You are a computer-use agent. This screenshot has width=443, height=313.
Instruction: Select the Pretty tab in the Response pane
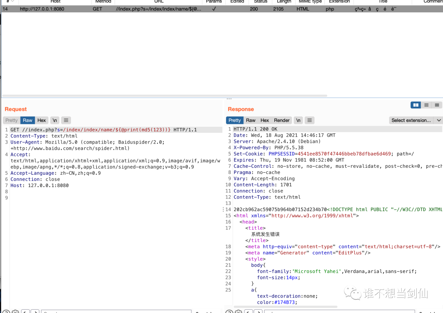point(235,120)
